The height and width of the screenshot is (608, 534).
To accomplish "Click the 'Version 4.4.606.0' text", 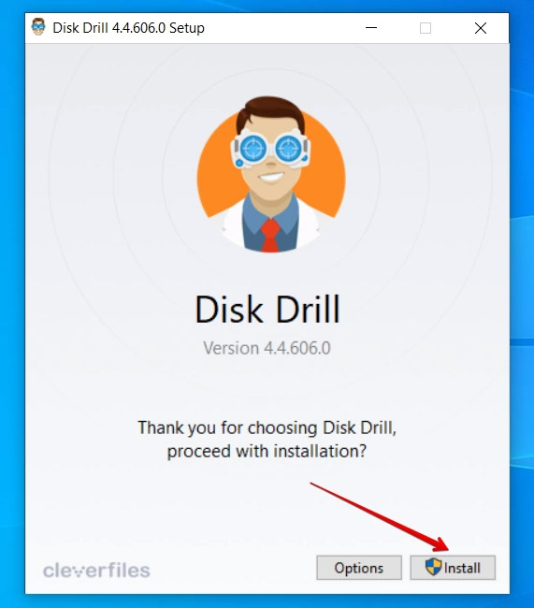I will pyautogui.click(x=267, y=348).
